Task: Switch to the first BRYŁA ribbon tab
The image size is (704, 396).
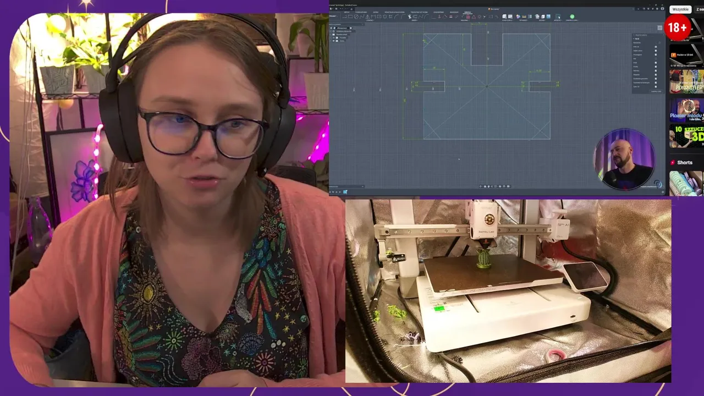Action: coord(346,12)
